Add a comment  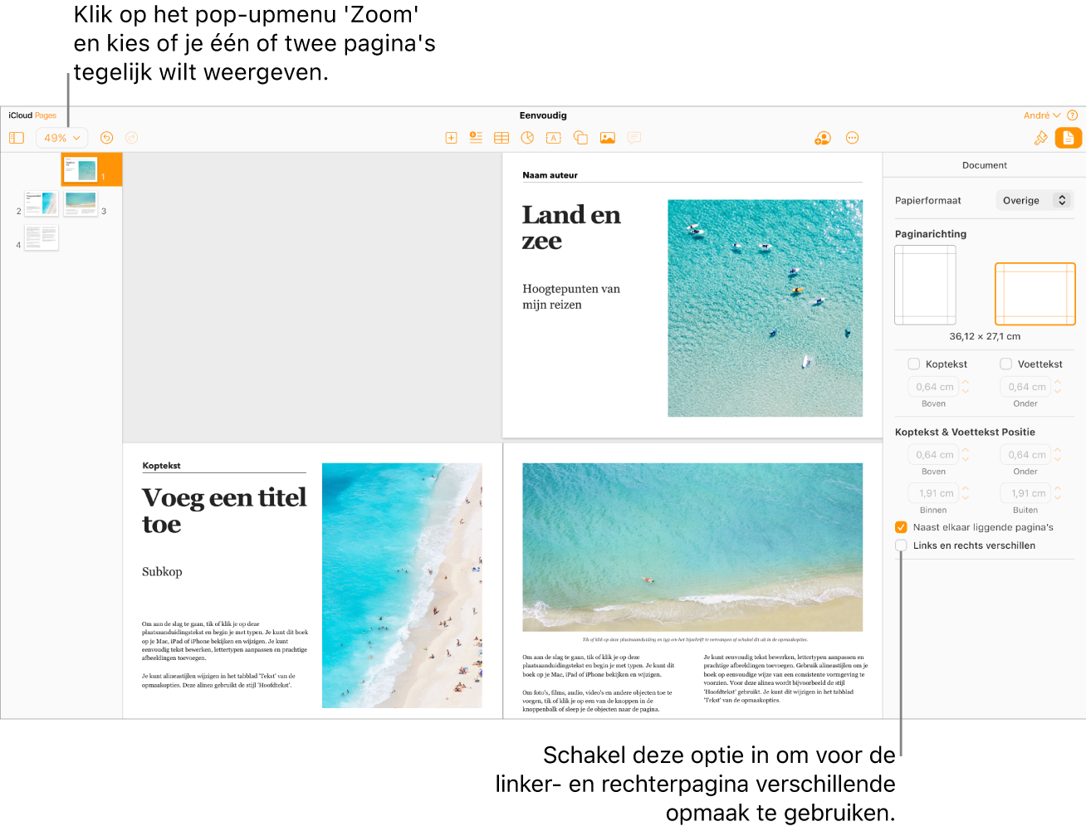[633, 138]
